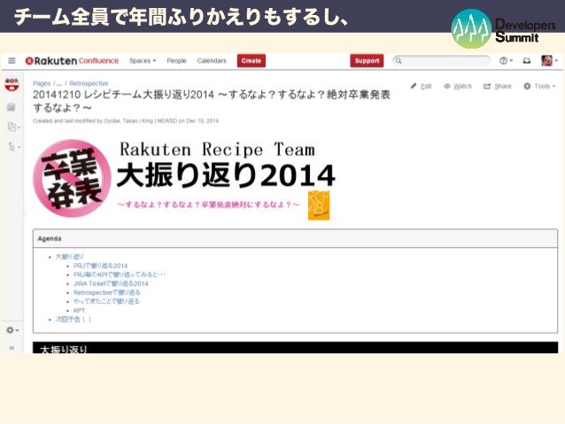The image size is (565, 424).
Task: Click the Share button
Action: click(x=498, y=86)
